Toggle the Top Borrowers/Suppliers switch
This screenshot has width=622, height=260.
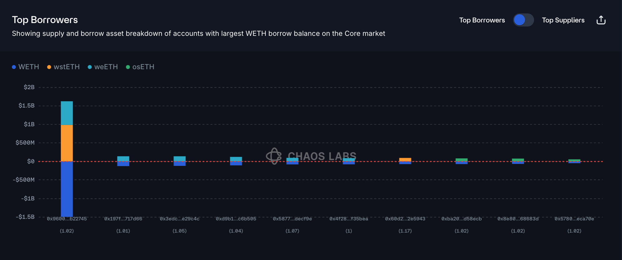pyautogui.click(x=523, y=20)
